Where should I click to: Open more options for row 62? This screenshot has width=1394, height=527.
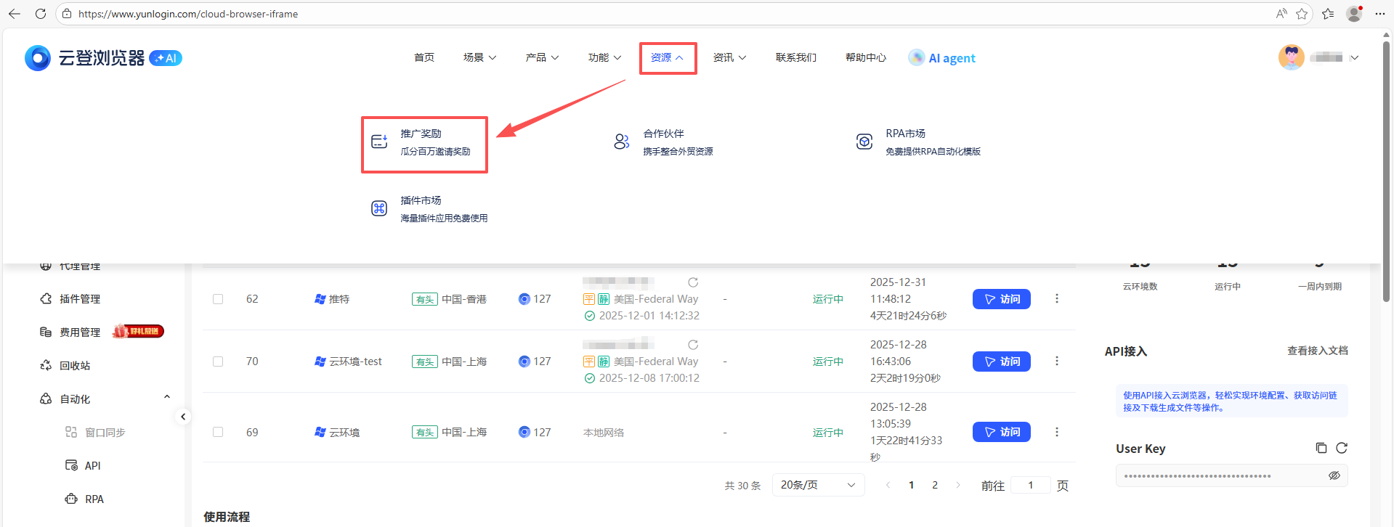point(1057,299)
